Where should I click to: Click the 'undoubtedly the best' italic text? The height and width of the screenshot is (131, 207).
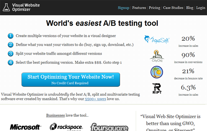[x=65, y=94]
